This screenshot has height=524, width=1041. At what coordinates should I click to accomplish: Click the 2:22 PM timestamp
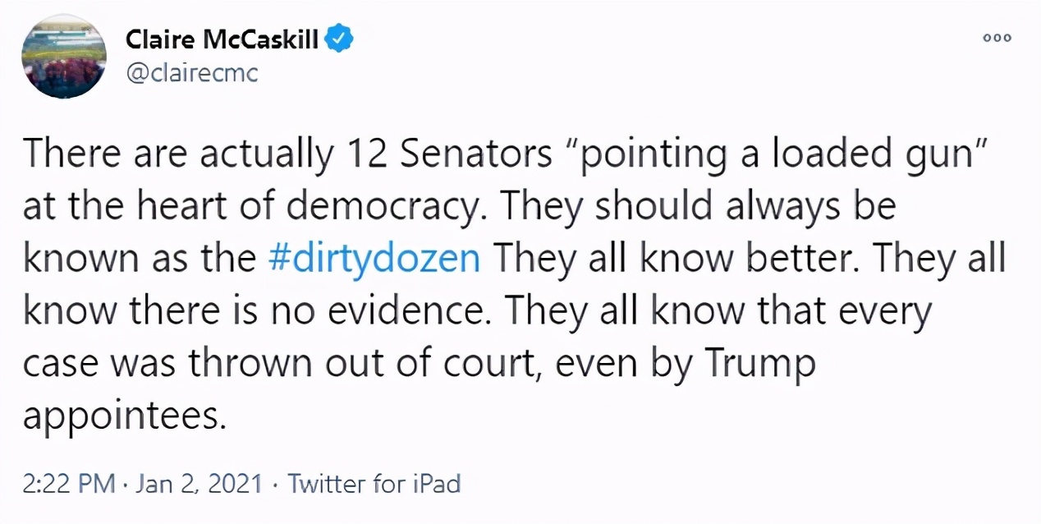coord(68,484)
